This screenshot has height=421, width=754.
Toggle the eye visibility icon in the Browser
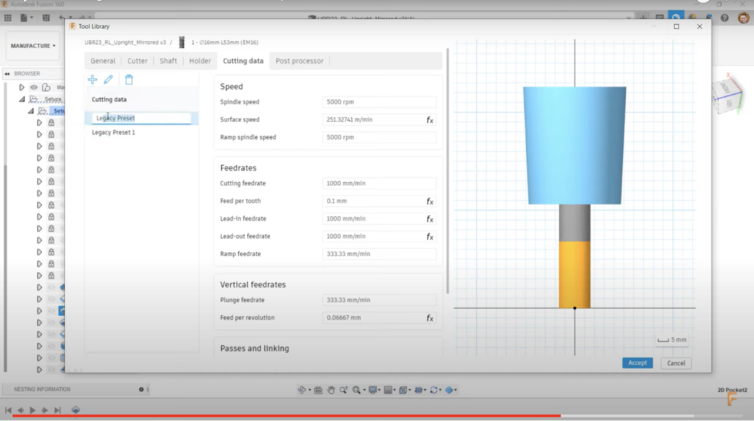pyautogui.click(x=34, y=87)
